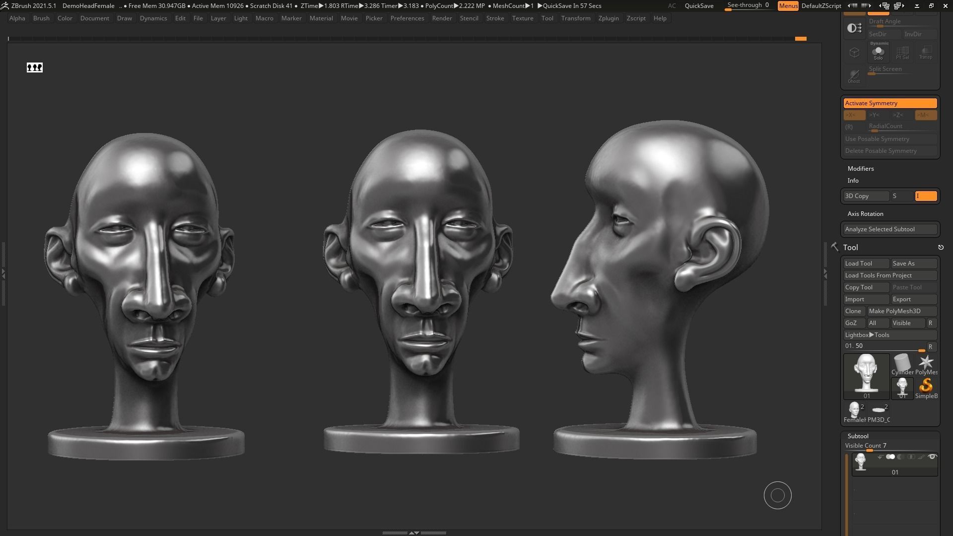This screenshot has height=536, width=953.
Task: Click the Load Tool button
Action: point(866,264)
